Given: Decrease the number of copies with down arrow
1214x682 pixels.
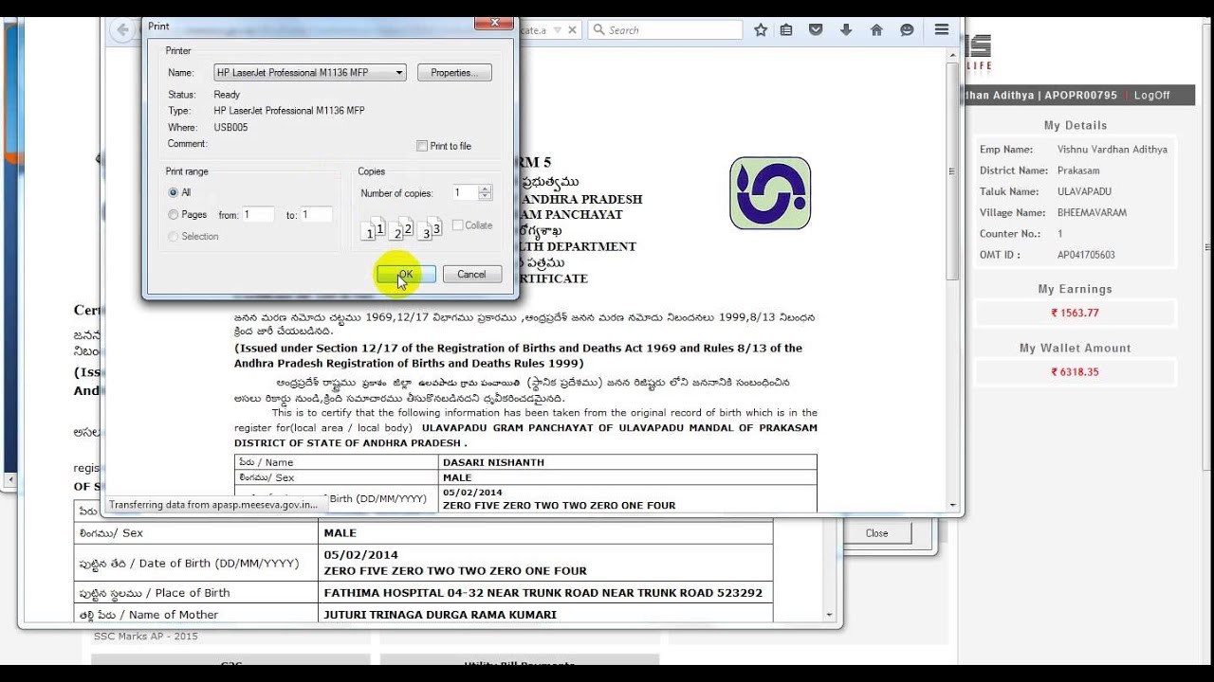Looking at the screenshot, I should click(x=486, y=197).
